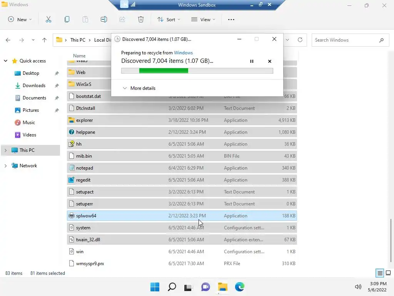
Task: Click the Delete trash can icon
Action: [141, 19]
